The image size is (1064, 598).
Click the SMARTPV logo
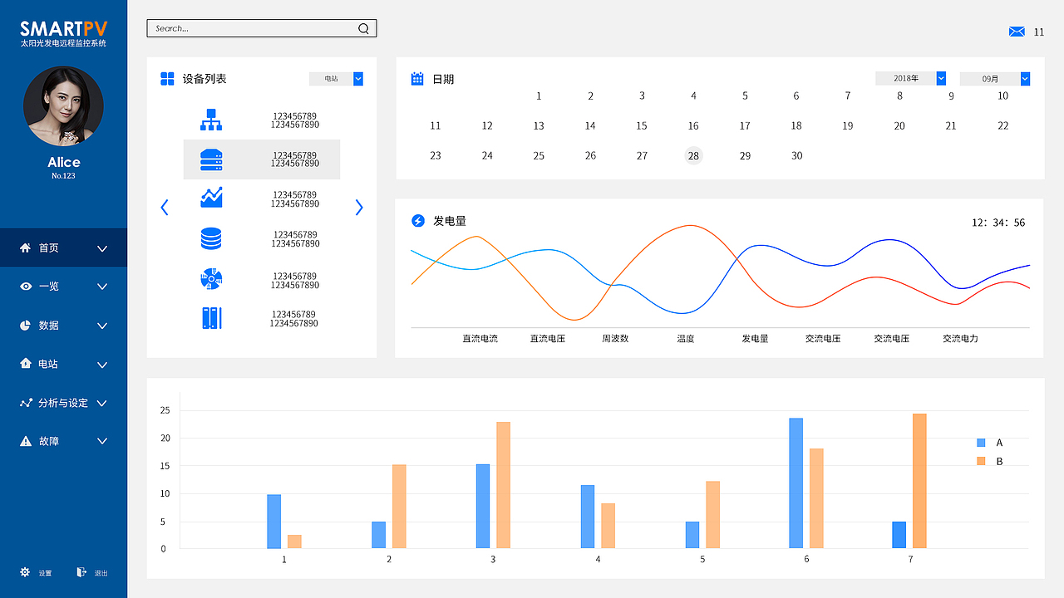tap(64, 29)
